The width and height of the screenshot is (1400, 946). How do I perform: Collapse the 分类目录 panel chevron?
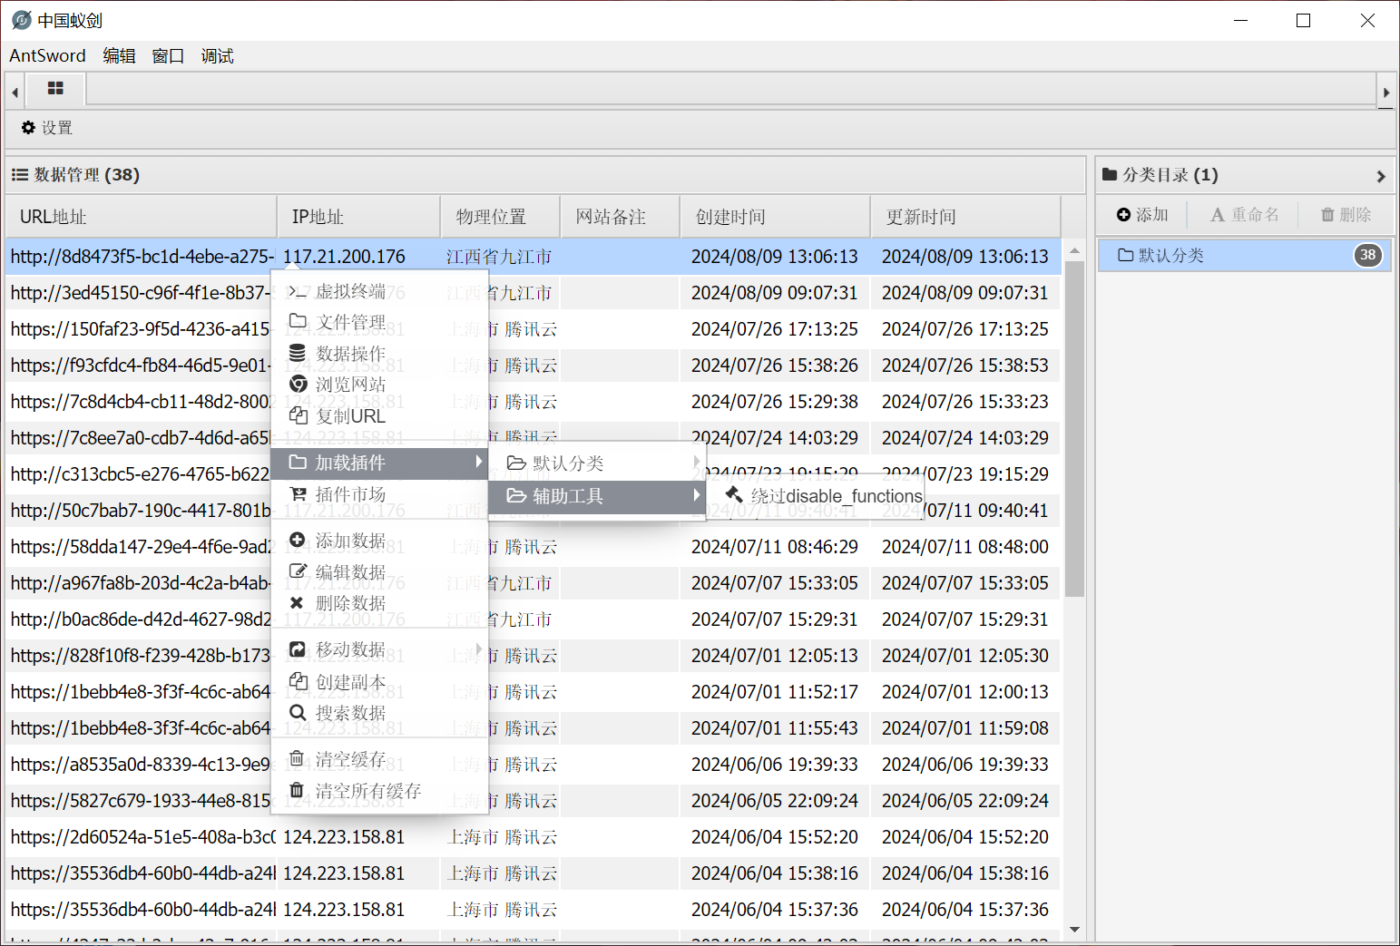1380,176
